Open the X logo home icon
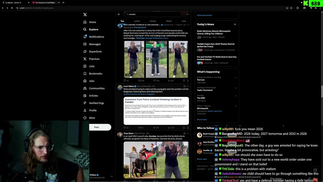Viewport: 323px width, 182px height. pos(85,15)
